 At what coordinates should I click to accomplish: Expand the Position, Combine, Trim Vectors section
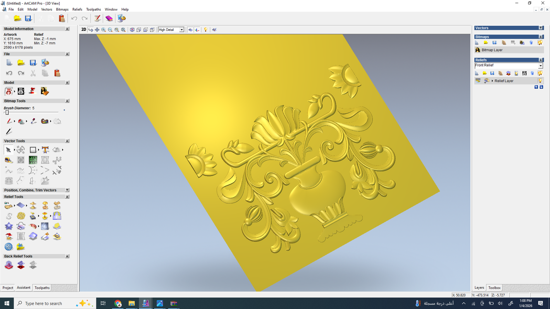pos(67,190)
